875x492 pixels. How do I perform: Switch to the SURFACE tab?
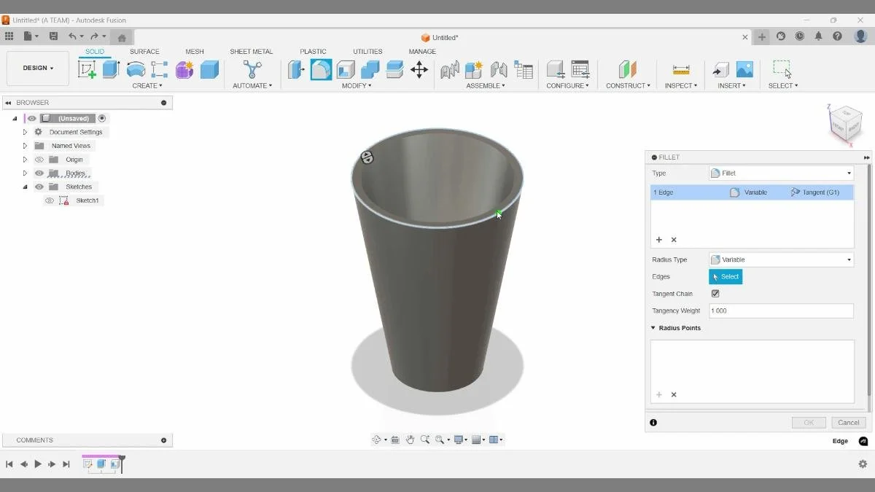[x=144, y=51]
